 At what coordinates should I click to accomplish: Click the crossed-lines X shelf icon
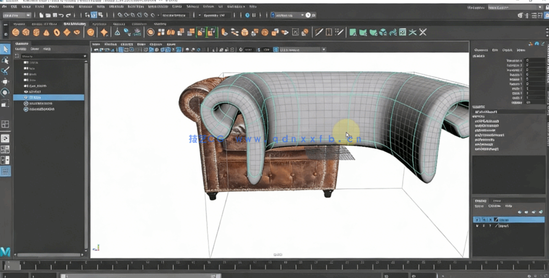tap(423, 32)
